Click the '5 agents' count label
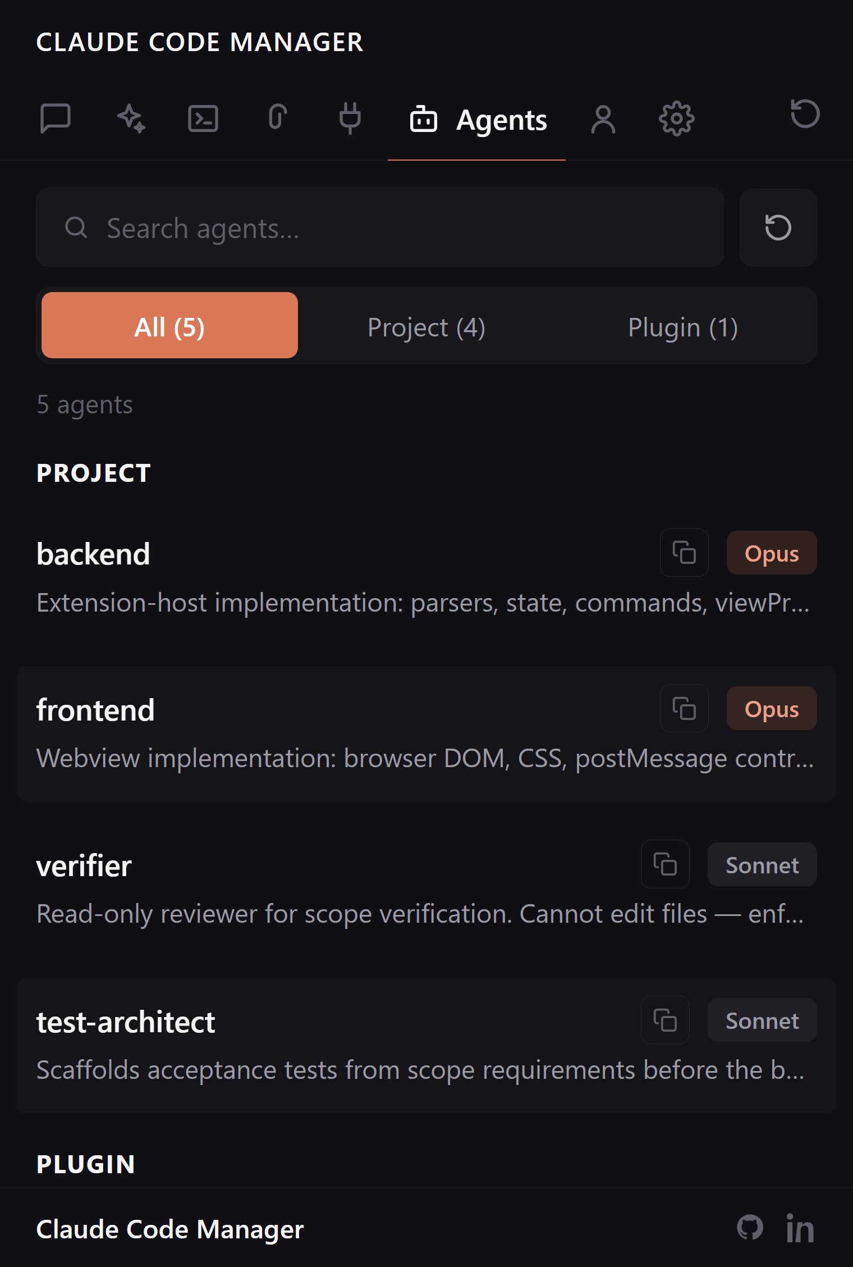 (x=85, y=404)
